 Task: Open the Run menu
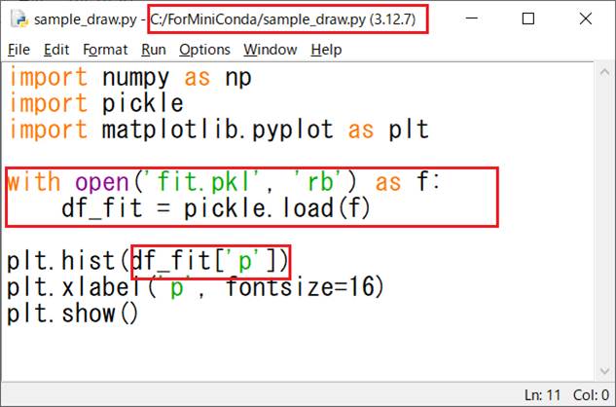[153, 50]
